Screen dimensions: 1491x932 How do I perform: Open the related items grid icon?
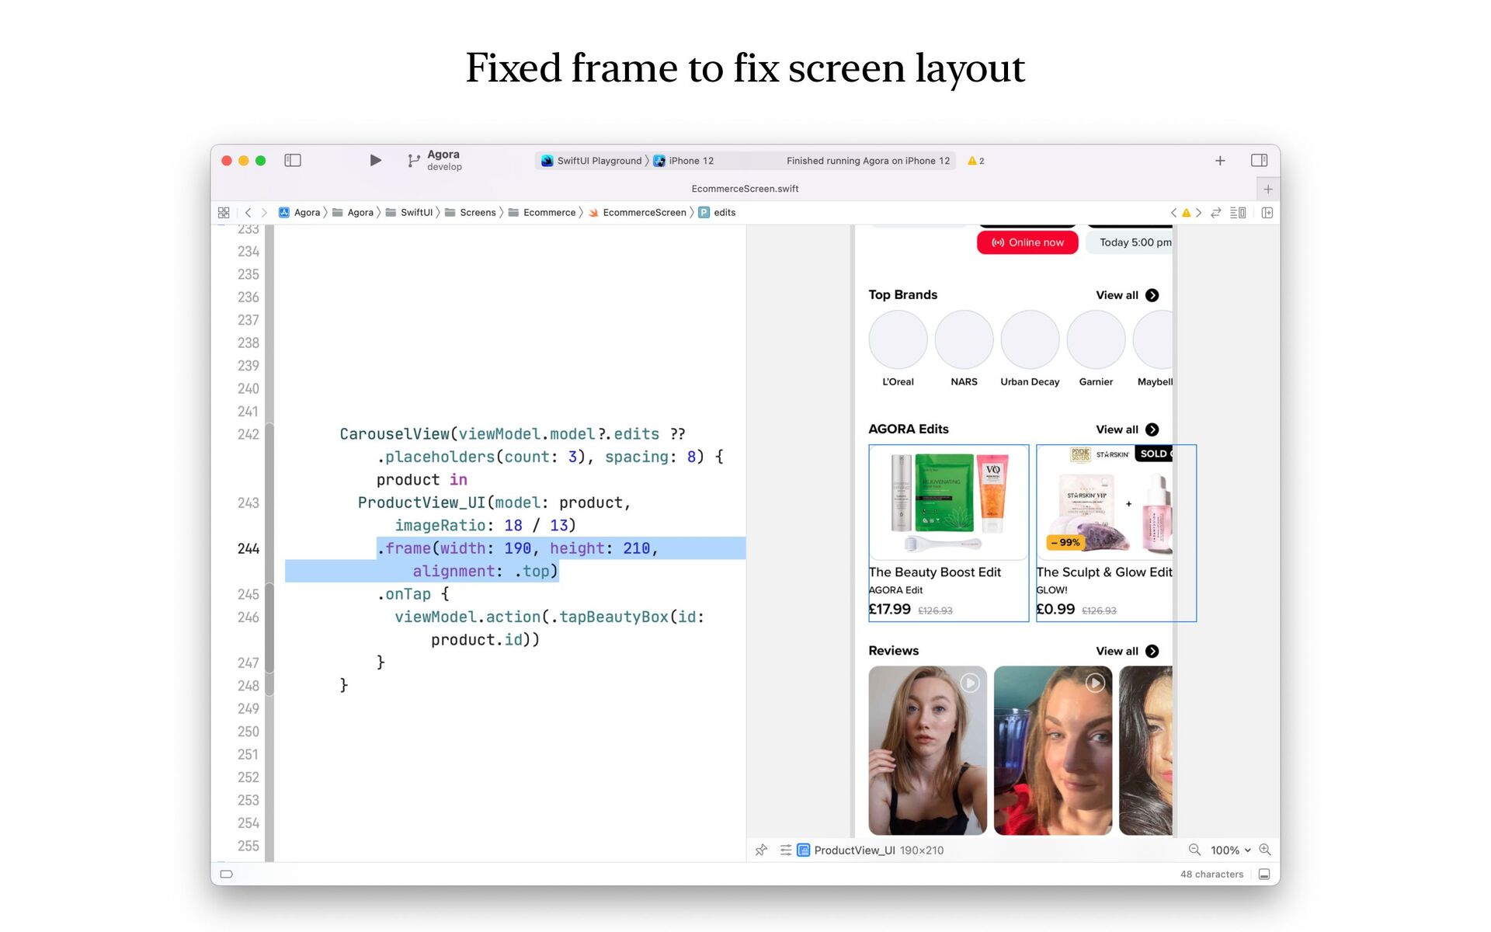coord(224,212)
